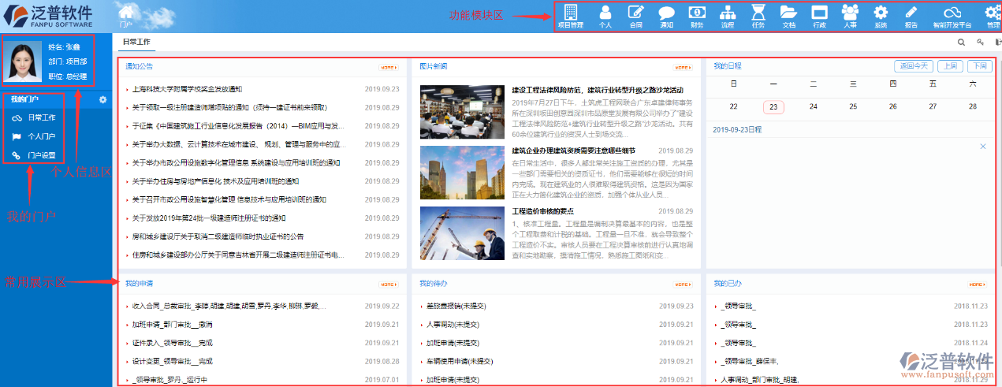
Task: Click the 返回今天 calendar button
Action: 913,66
